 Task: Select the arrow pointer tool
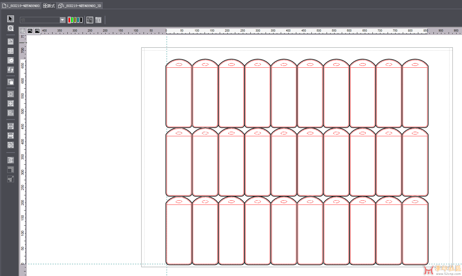click(x=11, y=19)
